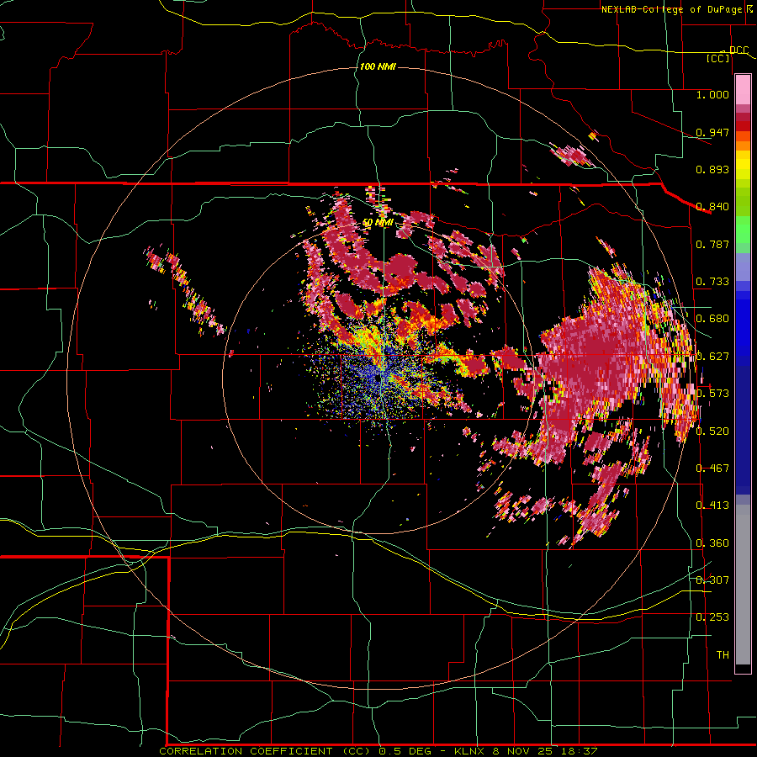Select the 0.413 scale value
The height and width of the screenshot is (757, 757).
(712, 506)
